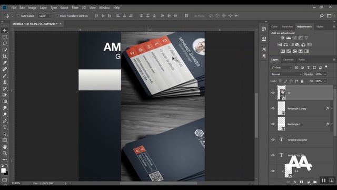337x190 pixels.
Task: Select the Brush tool
Action: 5,75
